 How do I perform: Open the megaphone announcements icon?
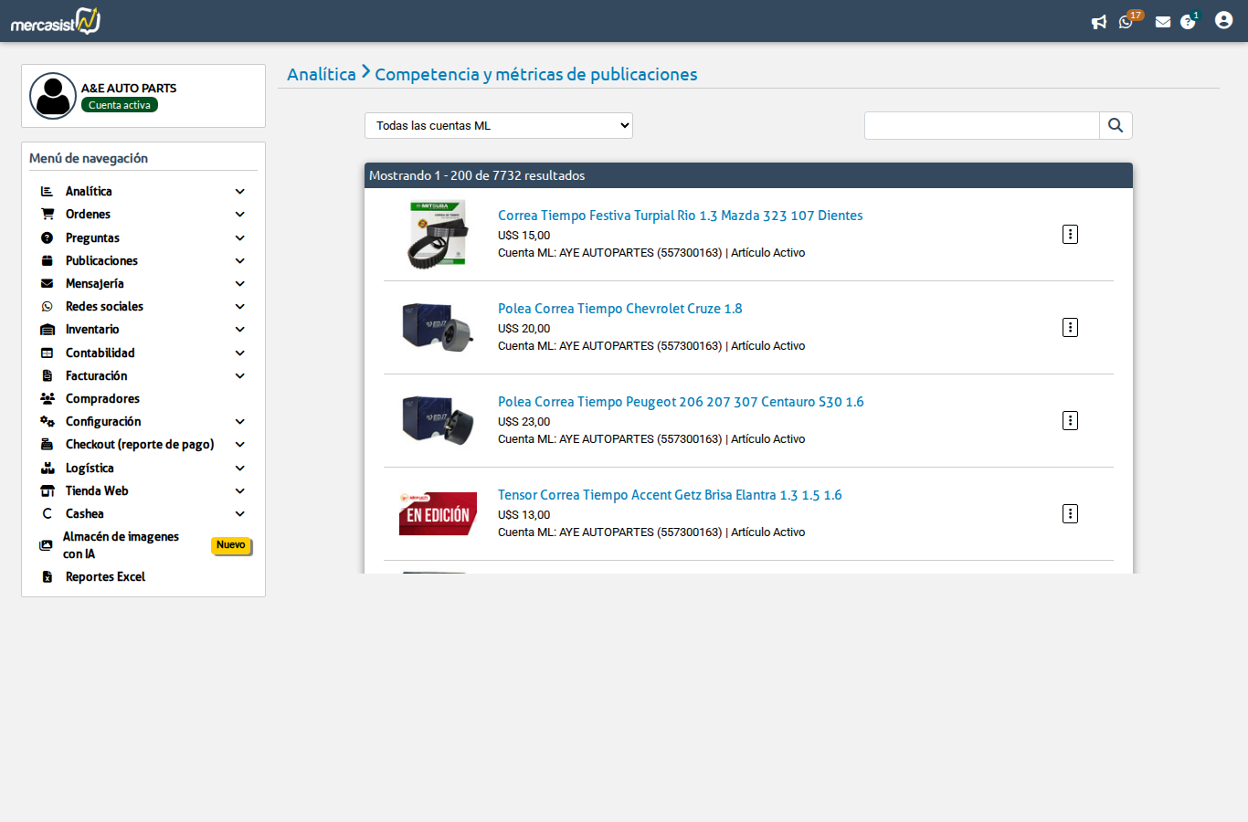point(1099,22)
